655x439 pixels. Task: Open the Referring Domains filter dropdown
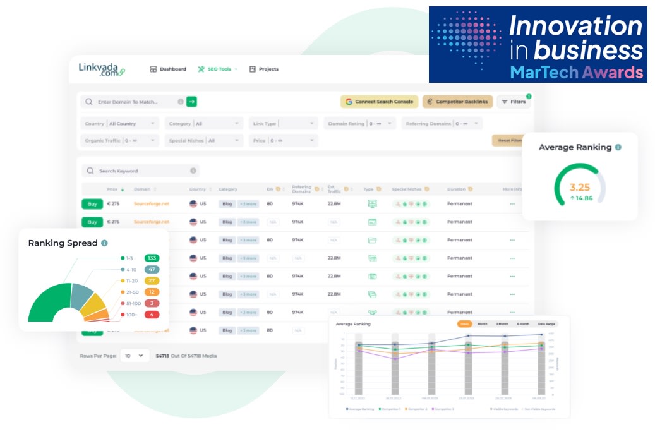tap(442, 124)
